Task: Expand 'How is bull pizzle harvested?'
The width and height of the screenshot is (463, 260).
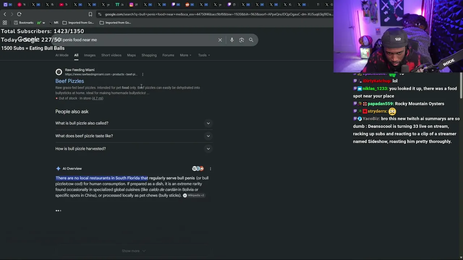Action: point(133,149)
